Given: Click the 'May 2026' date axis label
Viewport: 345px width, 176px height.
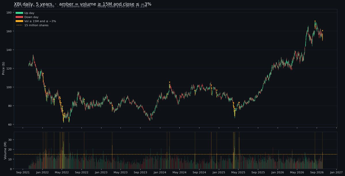Looking at the screenshot, I should [x=296, y=173].
